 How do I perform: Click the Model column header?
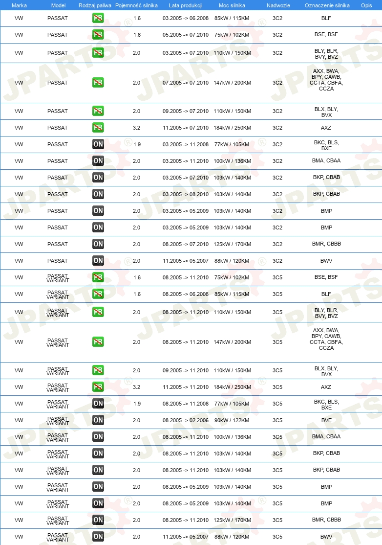tap(58, 5)
